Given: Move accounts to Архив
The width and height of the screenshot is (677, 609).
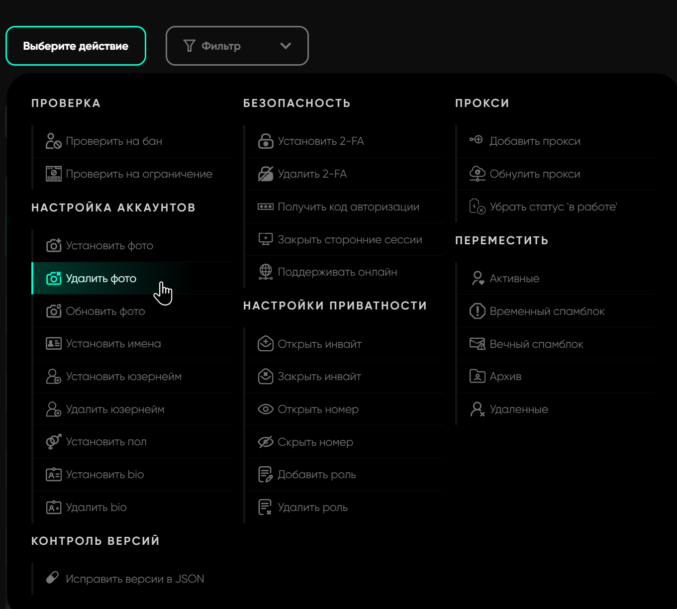Looking at the screenshot, I should tap(505, 377).
